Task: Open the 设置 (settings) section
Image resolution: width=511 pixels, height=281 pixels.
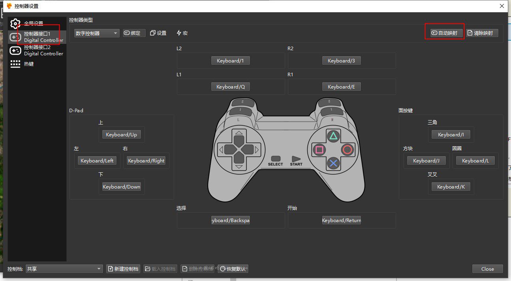Action: [x=158, y=33]
